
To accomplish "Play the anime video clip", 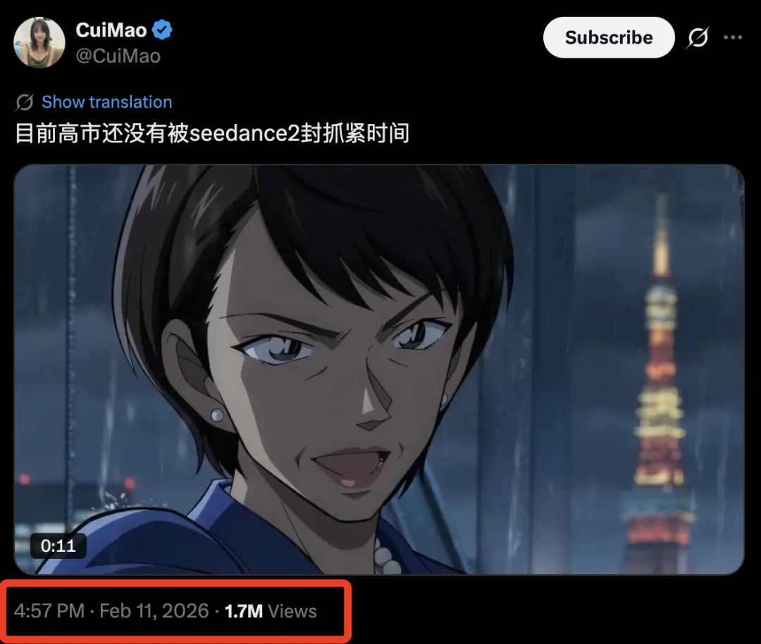I will (379, 370).
